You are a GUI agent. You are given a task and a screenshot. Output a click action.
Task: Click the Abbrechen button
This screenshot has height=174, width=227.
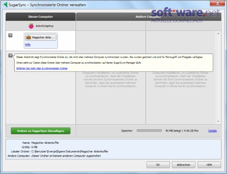point(183,165)
